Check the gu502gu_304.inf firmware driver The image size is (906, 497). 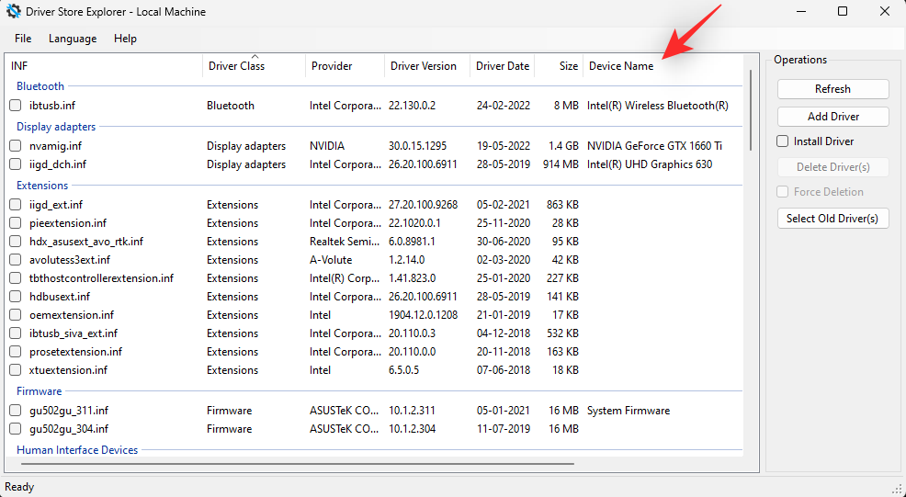[x=16, y=429]
